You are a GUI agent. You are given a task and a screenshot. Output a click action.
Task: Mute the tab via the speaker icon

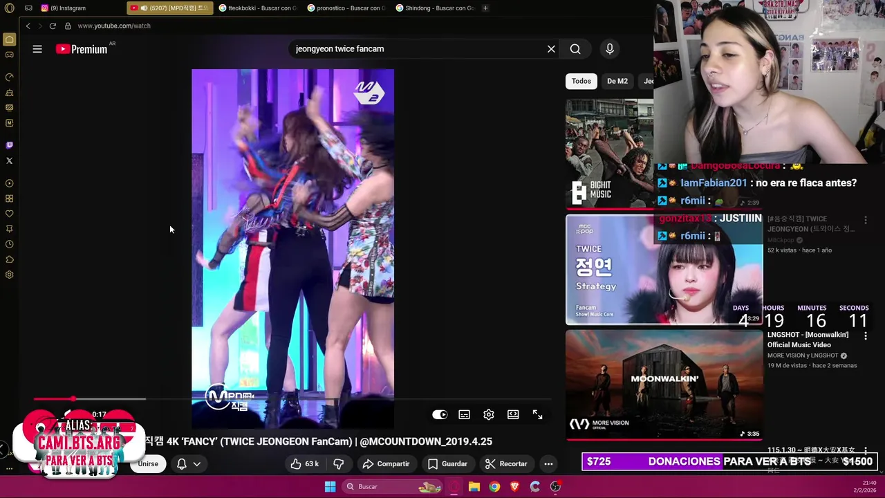tap(144, 8)
